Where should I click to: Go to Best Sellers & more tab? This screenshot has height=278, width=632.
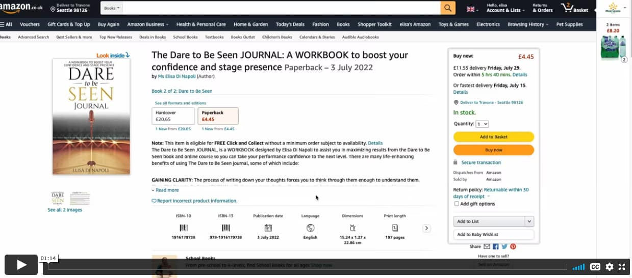[x=74, y=37]
